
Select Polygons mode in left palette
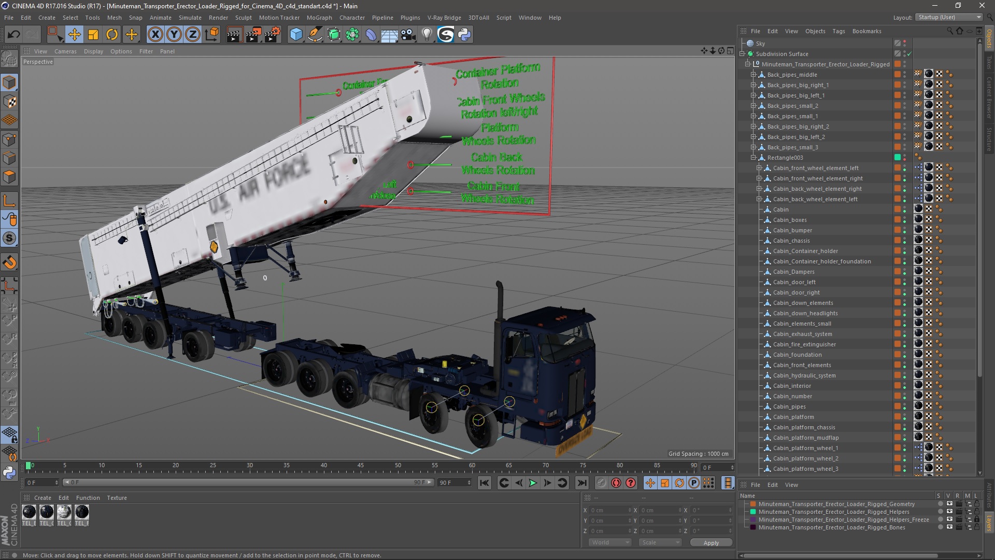pyautogui.click(x=9, y=177)
